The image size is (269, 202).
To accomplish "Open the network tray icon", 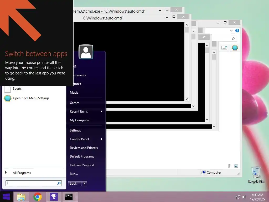I will 238,197.
